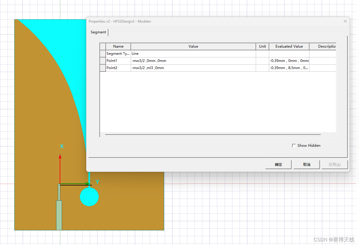Edit Point2 value -mw3/2 ,ml3 ,0mm
Viewport: 359px width, 245px height.
193,68
